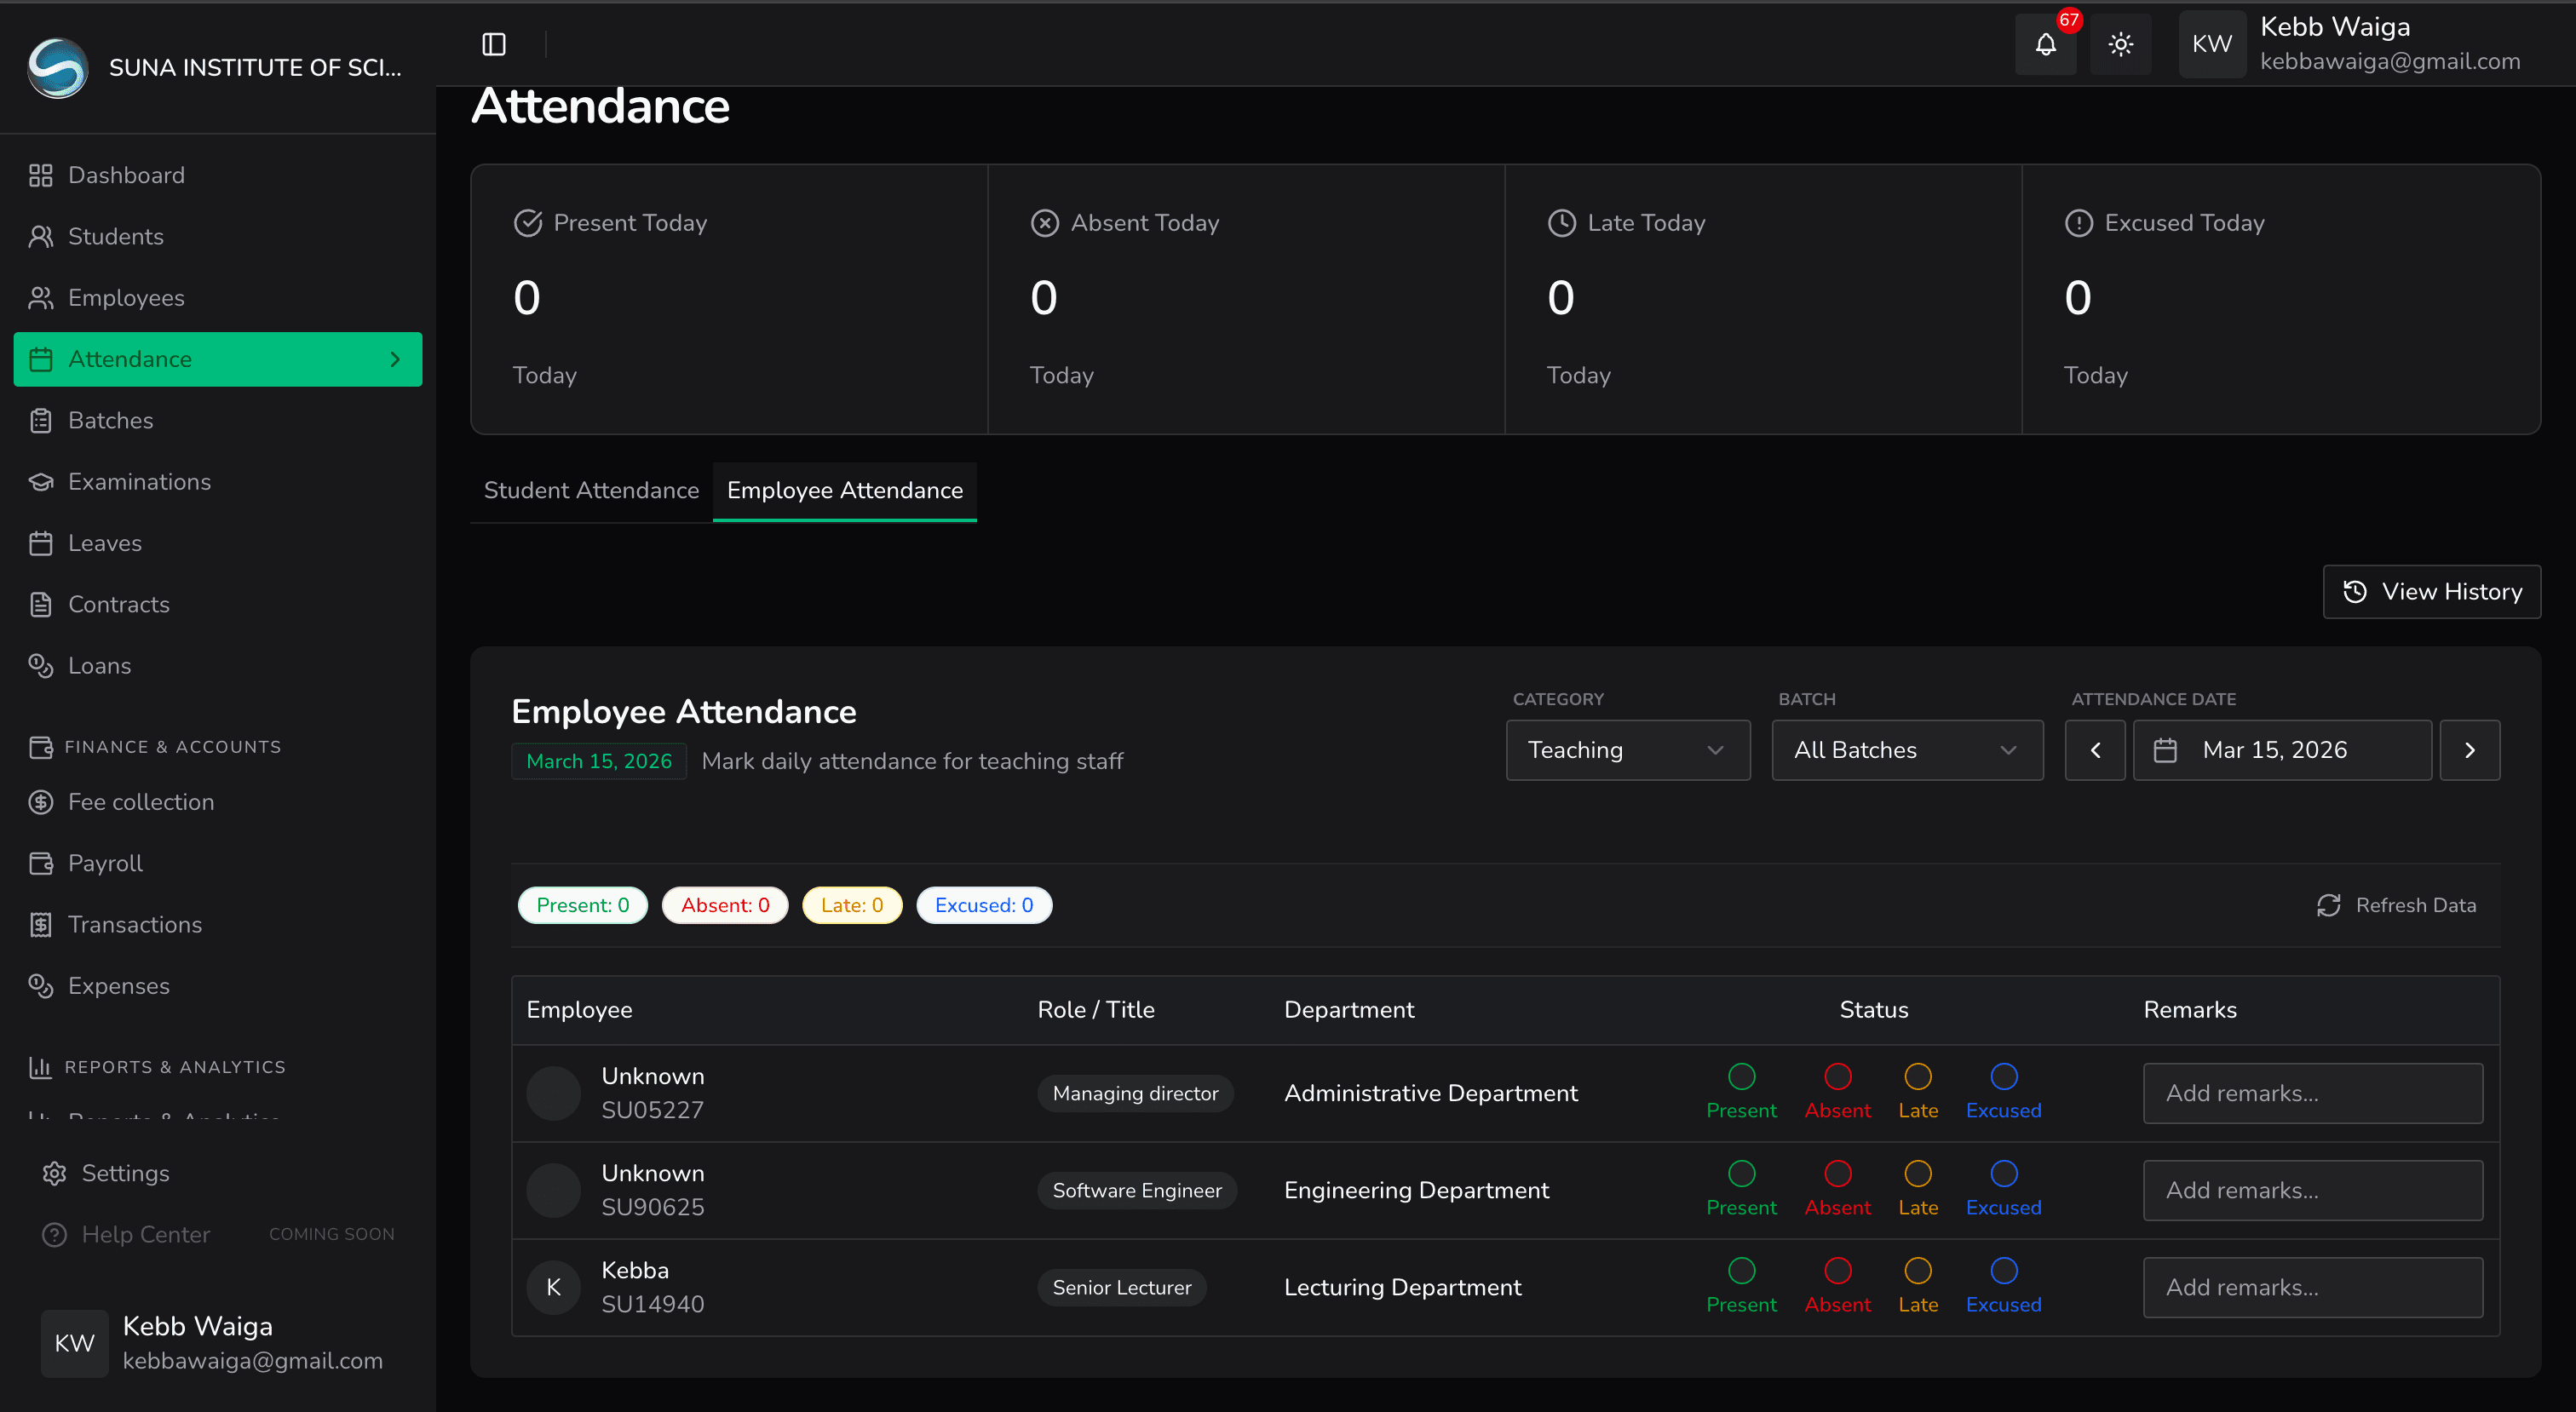Click the notifications bell icon
2576x1412 pixels.
(x=2045, y=44)
